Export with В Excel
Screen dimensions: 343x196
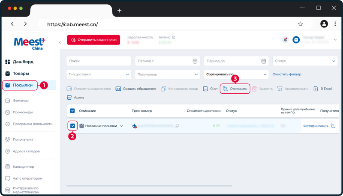click(x=323, y=89)
